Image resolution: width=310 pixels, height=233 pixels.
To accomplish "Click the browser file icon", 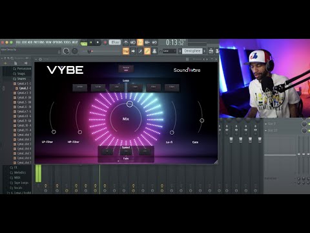I will 15,63.
